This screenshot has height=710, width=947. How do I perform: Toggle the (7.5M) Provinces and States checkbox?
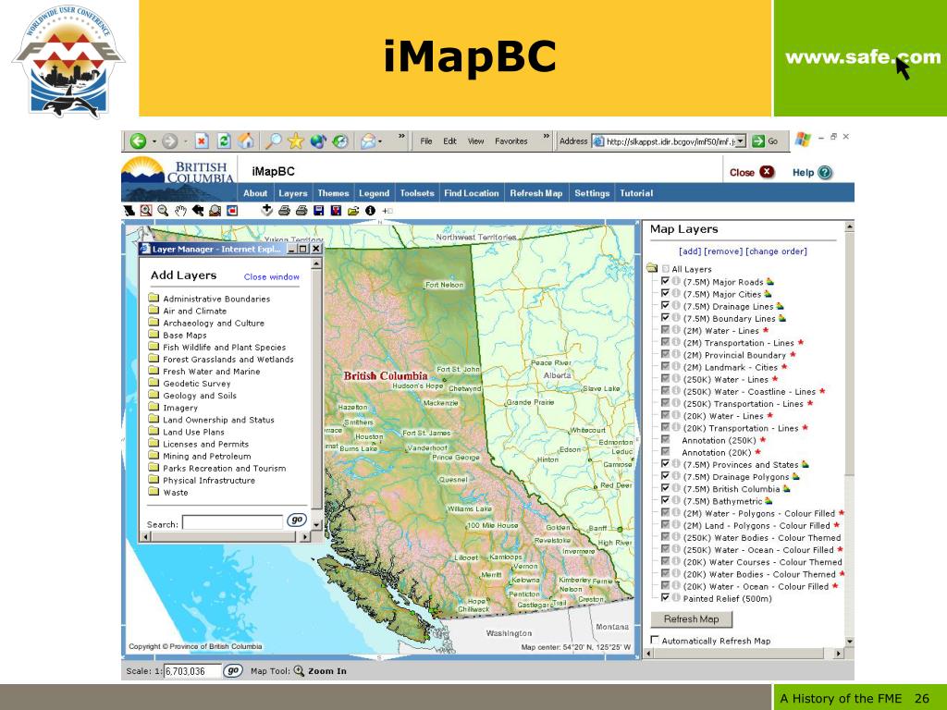(665, 464)
